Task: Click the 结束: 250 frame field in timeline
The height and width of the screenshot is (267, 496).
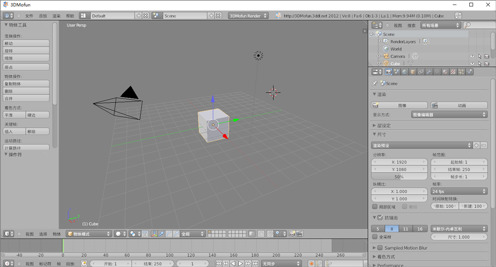Action: [x=152, y=264]
